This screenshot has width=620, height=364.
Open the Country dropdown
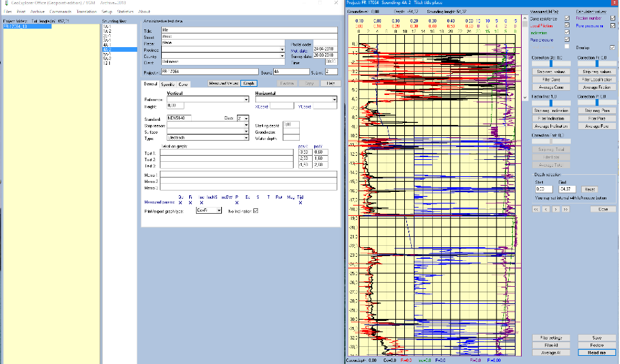pyautogui.click(x=282, y=56)
